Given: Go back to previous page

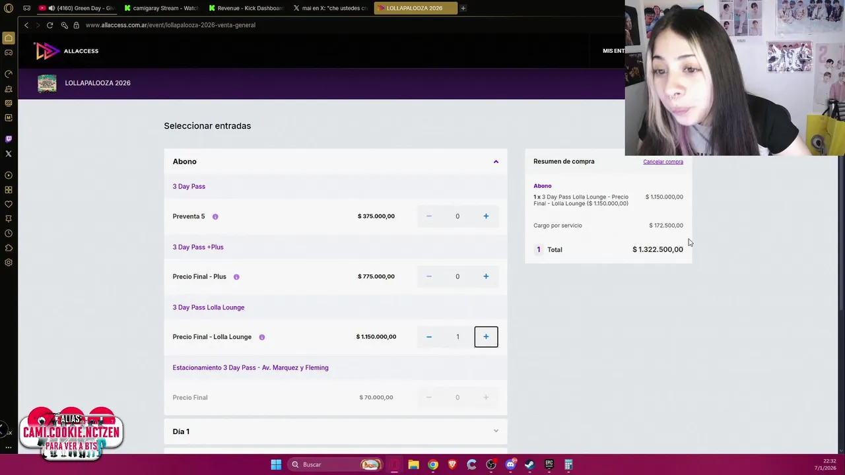Looking at the screenshot, I should (x=26, y=25).
